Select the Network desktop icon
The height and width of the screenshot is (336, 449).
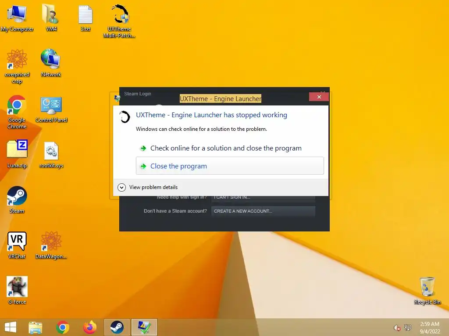51,63
